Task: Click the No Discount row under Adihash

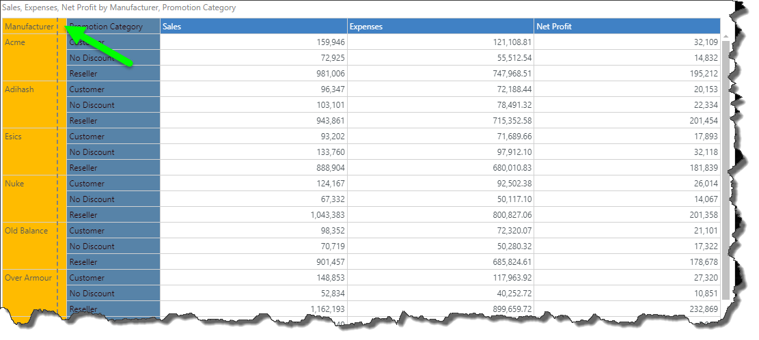Action: pos(113,105)
